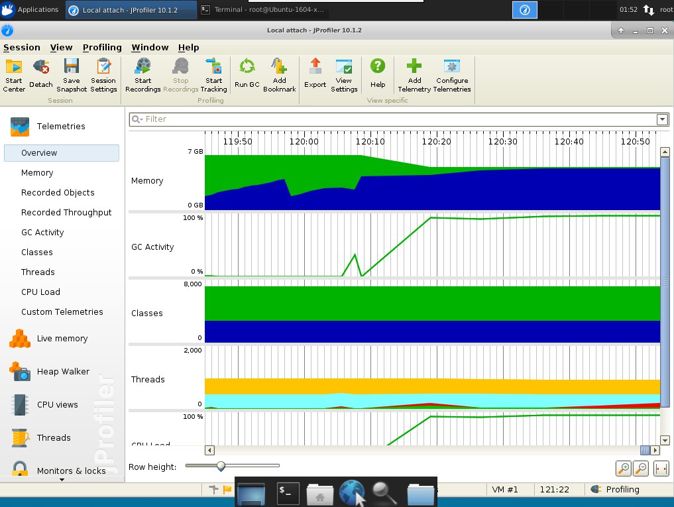Detach from the profiled JVM
This screenshot has width=674, height=507.
pyautogui.click(x=40, y=75)
